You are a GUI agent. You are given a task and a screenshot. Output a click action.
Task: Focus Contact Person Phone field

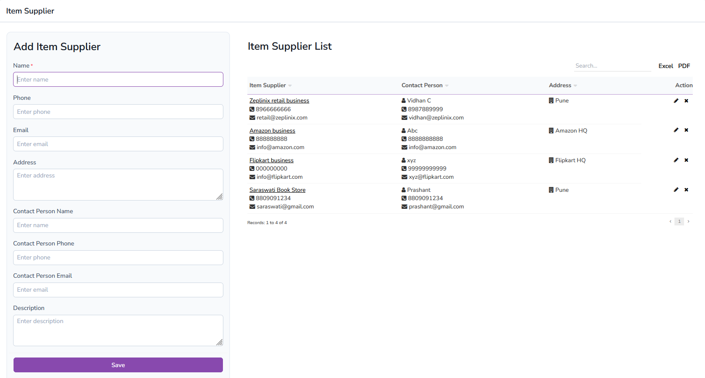[118, 258]
